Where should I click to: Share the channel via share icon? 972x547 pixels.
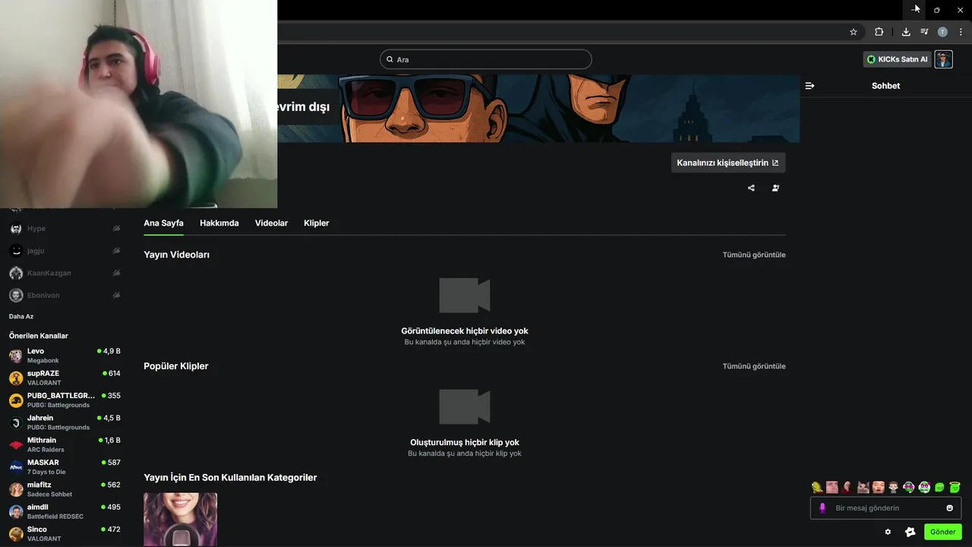point(751,188)
